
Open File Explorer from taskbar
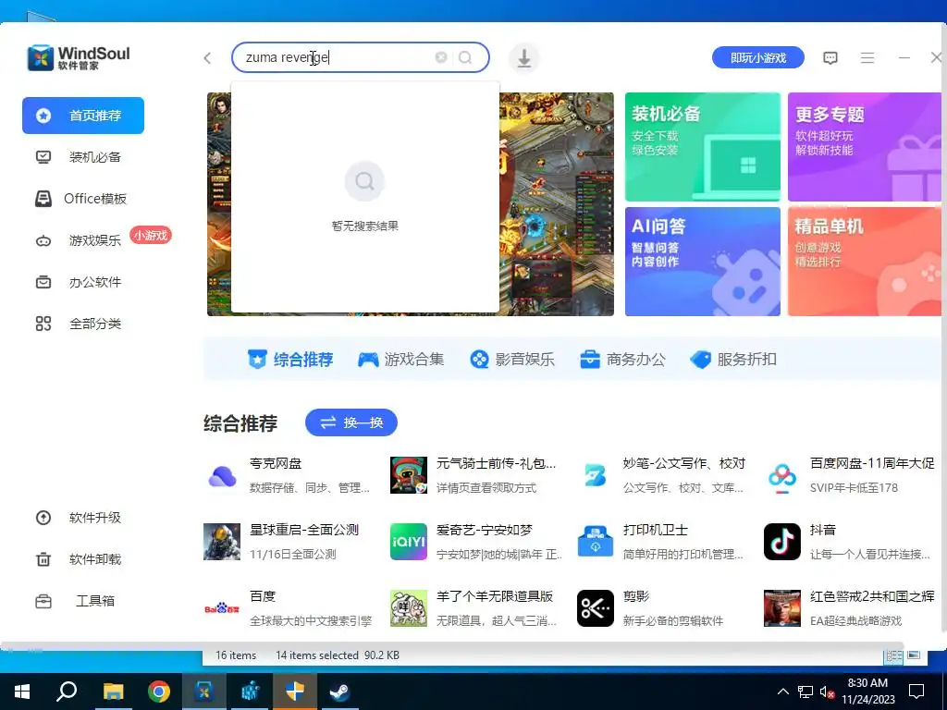coord(113,692)
